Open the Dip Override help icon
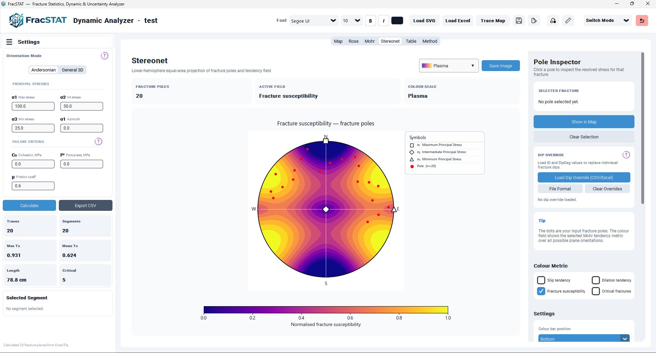 626,155
